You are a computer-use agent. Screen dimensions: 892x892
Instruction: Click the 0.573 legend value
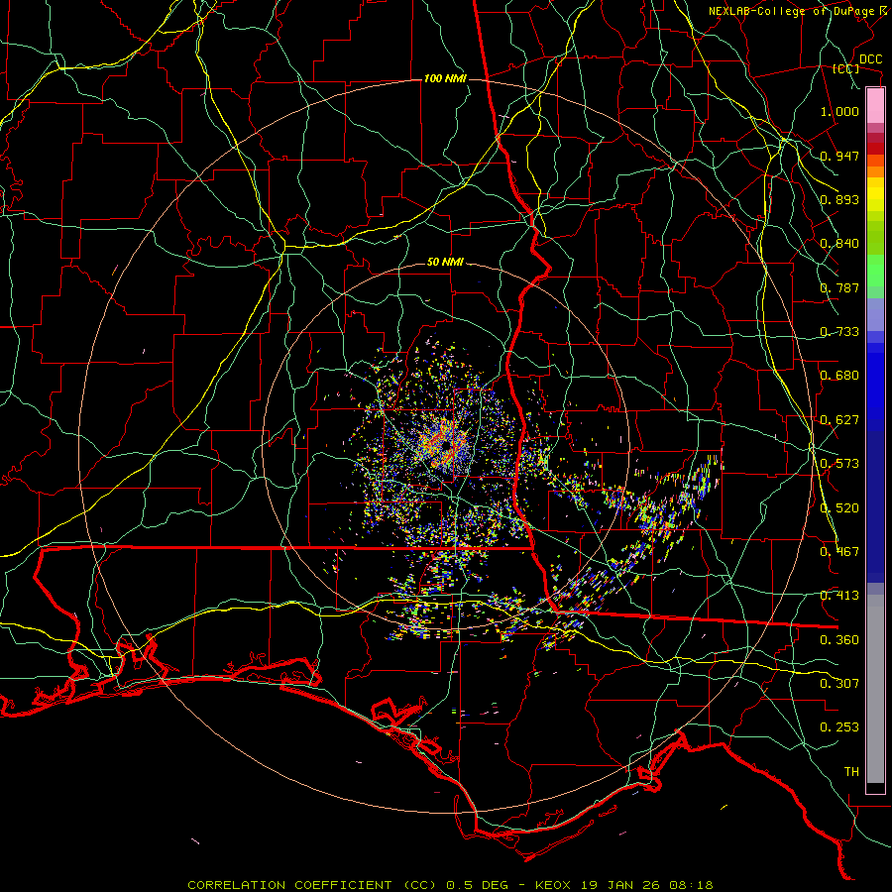pyautogui.click(x=839, y=464)
